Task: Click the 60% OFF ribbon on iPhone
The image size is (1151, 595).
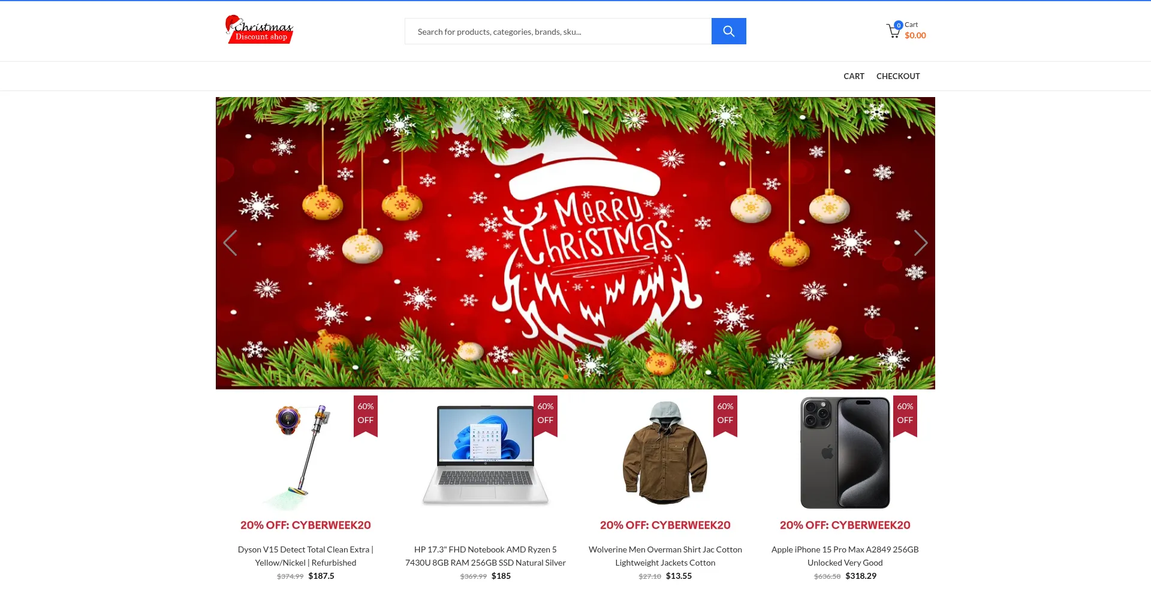Action: (905, 416)
